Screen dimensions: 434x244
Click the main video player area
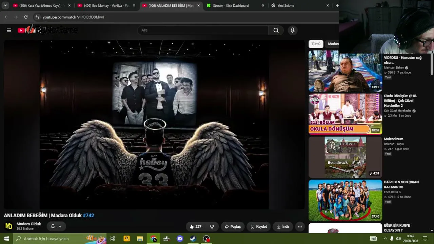pos(154,125)
